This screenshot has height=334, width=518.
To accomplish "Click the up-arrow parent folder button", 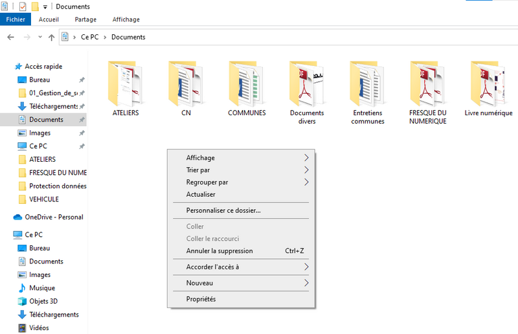I will (52, 38).
